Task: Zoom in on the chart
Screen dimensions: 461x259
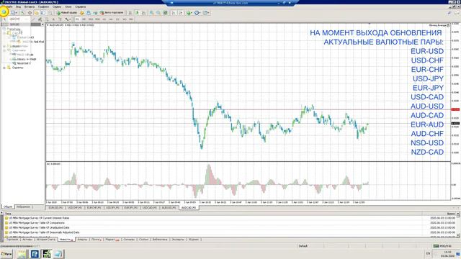Action: coord(152,13)
